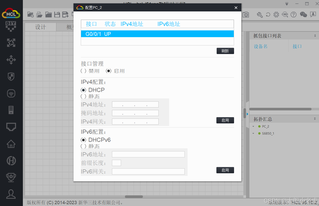Select the wireless device icon in sidebar
This screenshot has width=319, height=206.
tap(11, 94)
